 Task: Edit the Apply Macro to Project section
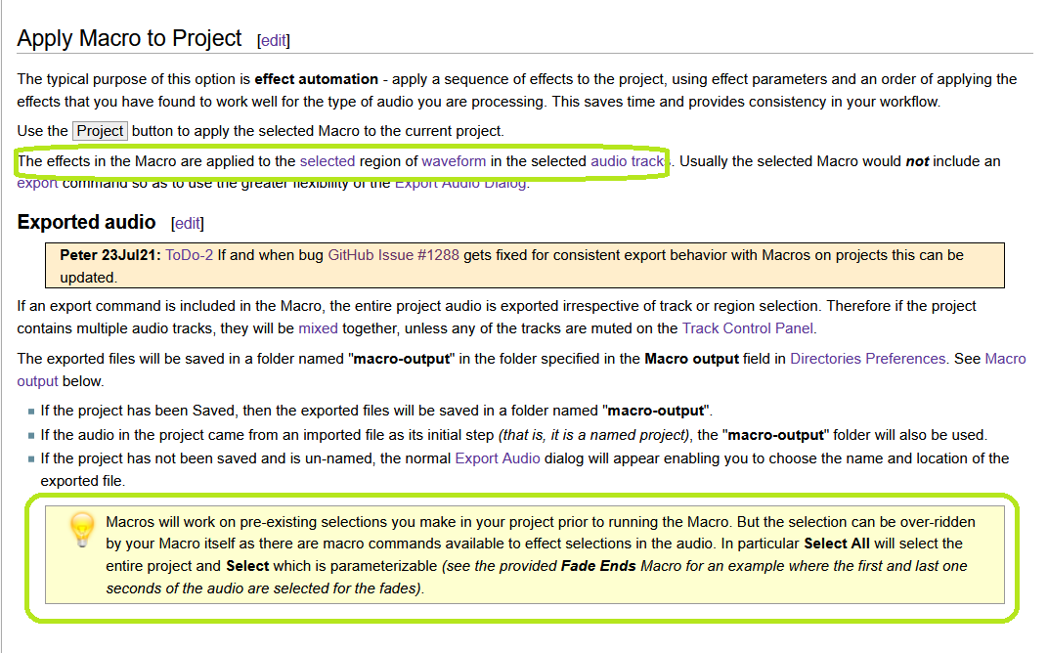click(x=273, y=39)
